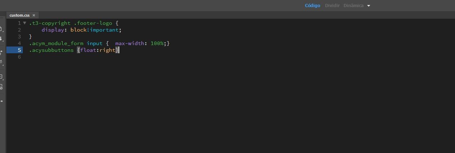455x153 pixels.
Task: Collapse the code block at line 1
Action: click(25, 23)
